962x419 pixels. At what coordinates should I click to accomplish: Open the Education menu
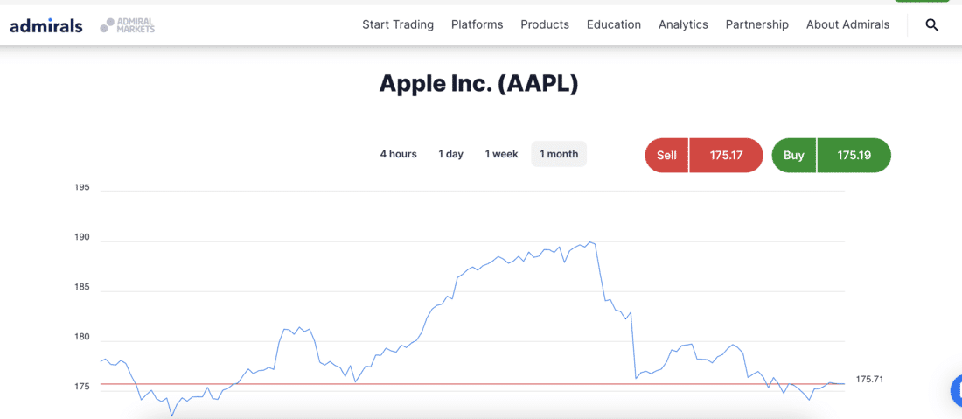coord(614,24)
